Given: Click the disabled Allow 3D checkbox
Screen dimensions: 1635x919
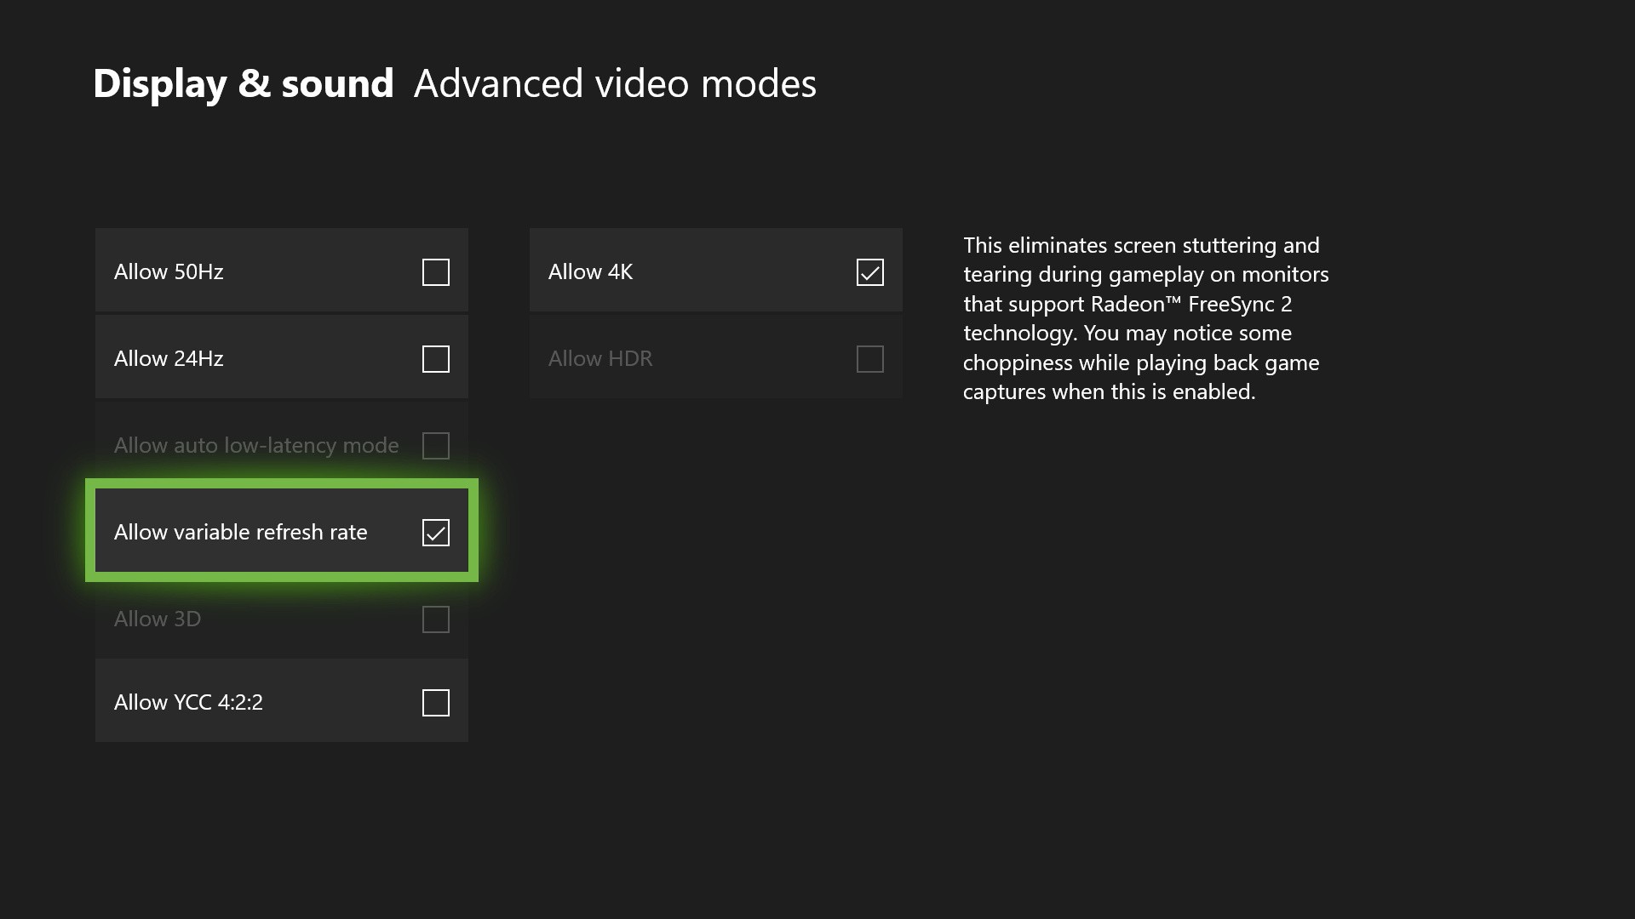Looking at the screenshot, I should 435,619.
